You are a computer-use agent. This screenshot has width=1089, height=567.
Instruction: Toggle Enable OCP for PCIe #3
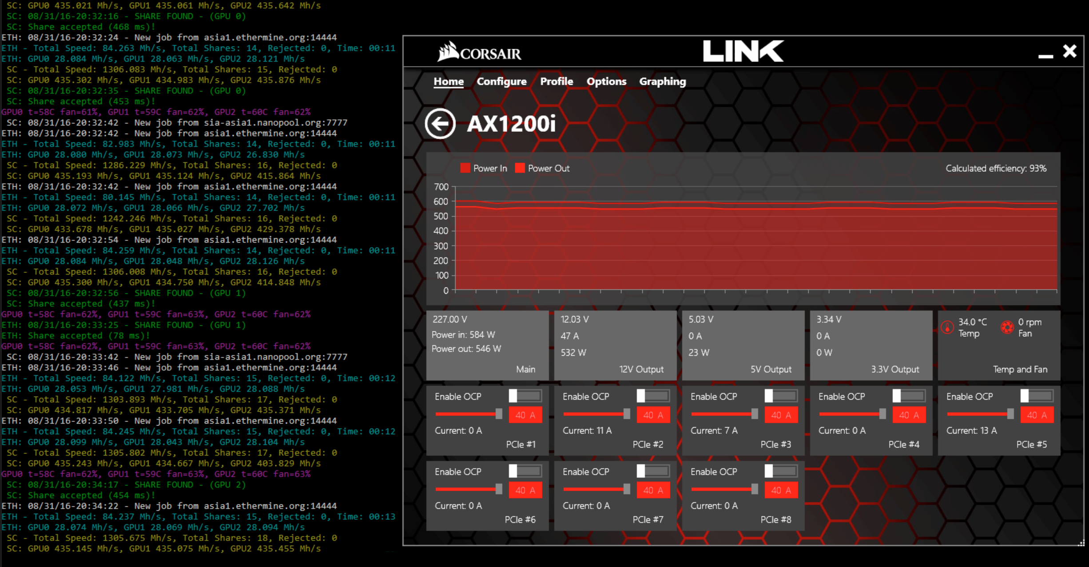tap(781, 395)
